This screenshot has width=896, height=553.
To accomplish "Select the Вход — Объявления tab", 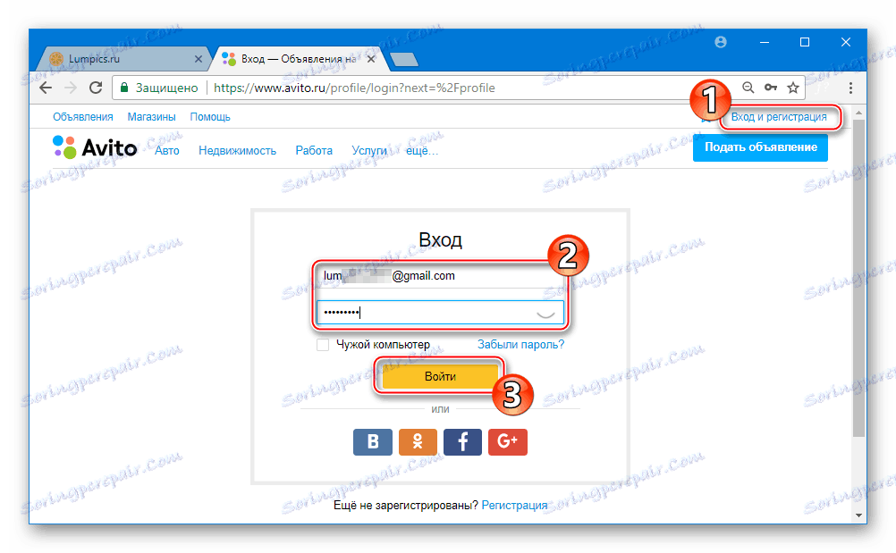I will [x=297, y=59].
